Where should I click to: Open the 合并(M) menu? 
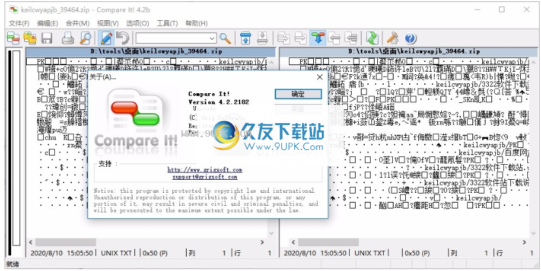(x=78, y=23)
